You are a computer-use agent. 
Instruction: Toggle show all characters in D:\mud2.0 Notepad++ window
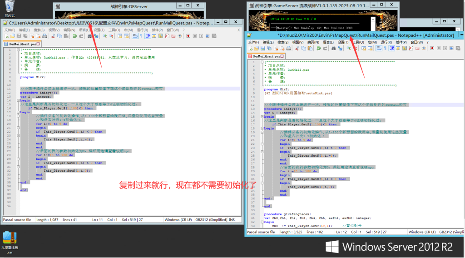pos(384,48)
